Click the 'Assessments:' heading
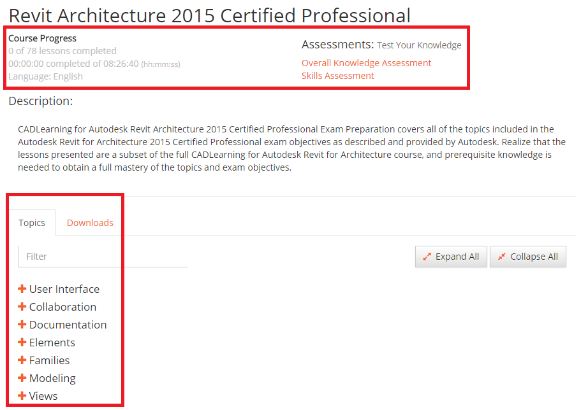Screen dimensions: 581x410 point(338,45)
